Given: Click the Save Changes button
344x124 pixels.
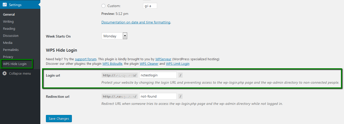Looking at the screenshot, I should point(59,118).
